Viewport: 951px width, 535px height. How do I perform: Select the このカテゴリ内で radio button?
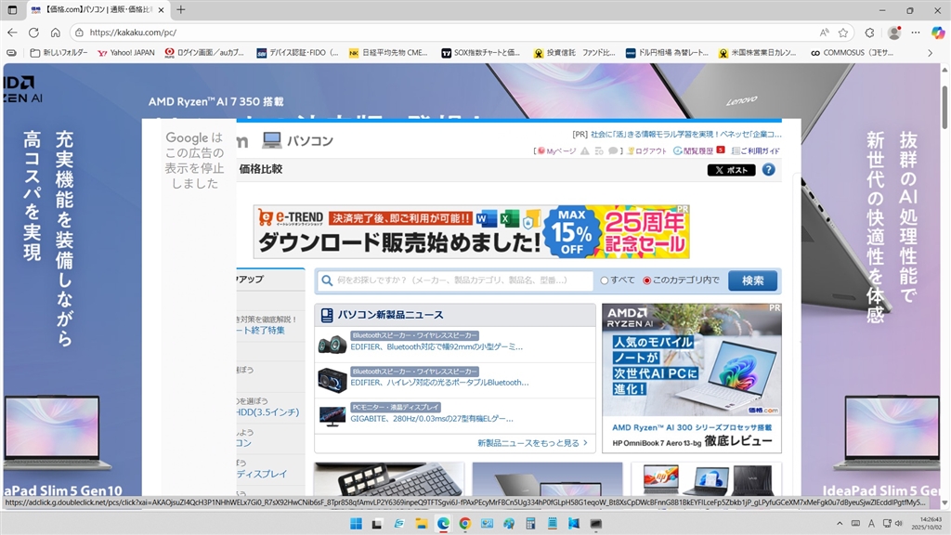(x=646, y=281)
